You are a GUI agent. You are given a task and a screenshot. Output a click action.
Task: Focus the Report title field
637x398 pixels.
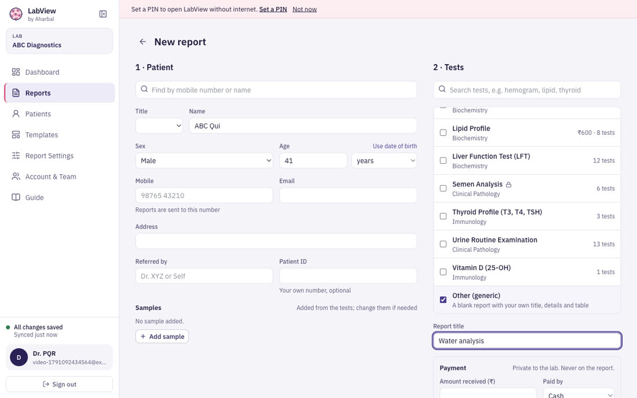[x=527, y=341]
